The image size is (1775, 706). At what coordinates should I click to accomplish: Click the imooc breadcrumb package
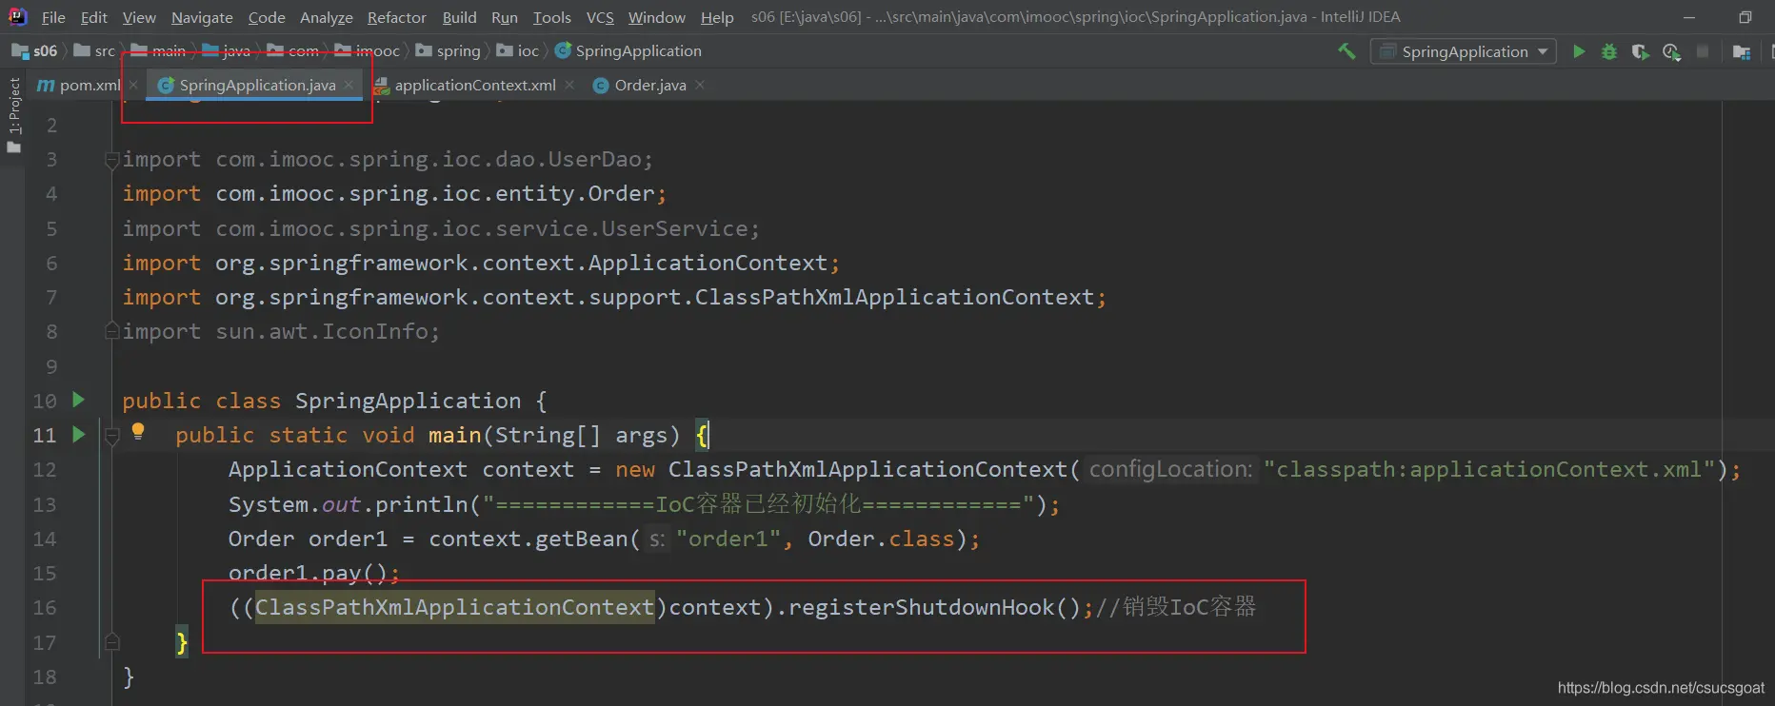[x=368, y=51]
